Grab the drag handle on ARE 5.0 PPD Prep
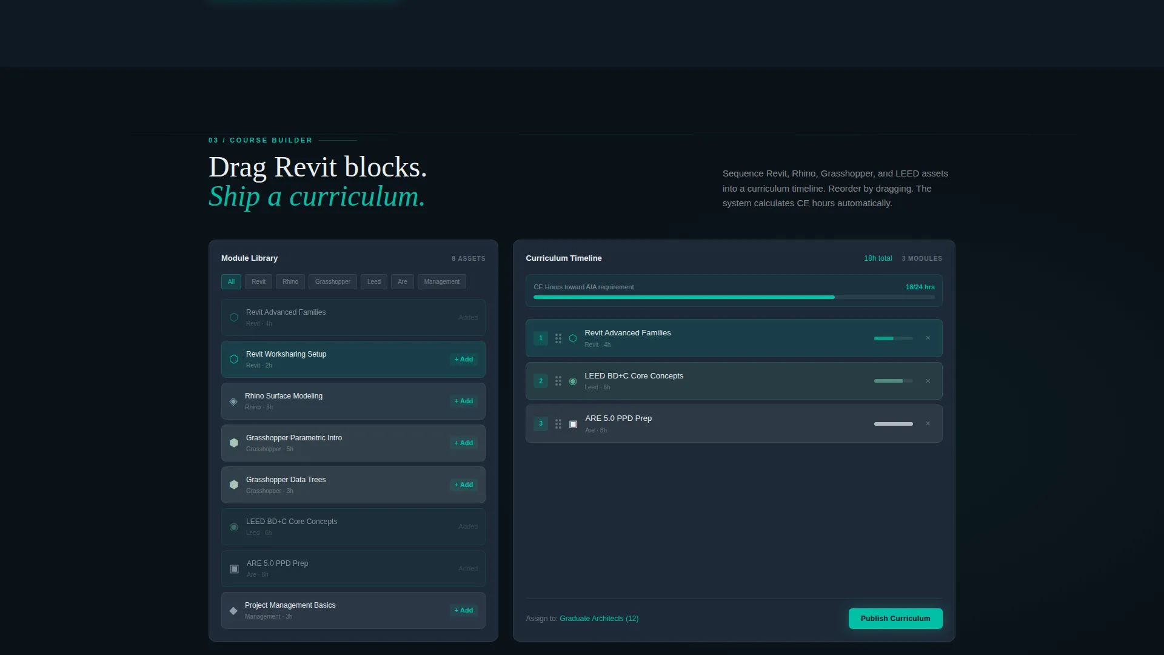This screenshot has width=1164, height=655. pos(558,424)
